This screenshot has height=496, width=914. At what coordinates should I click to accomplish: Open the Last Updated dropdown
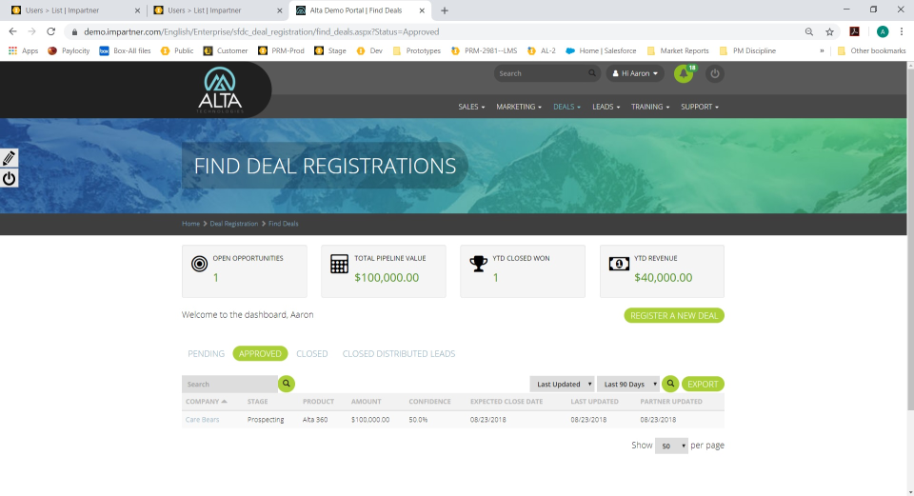(x=562, y=384)
